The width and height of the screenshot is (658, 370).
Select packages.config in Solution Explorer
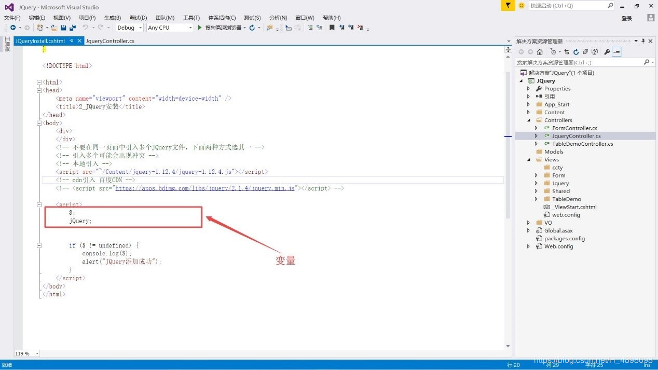(x=565, y=239)
